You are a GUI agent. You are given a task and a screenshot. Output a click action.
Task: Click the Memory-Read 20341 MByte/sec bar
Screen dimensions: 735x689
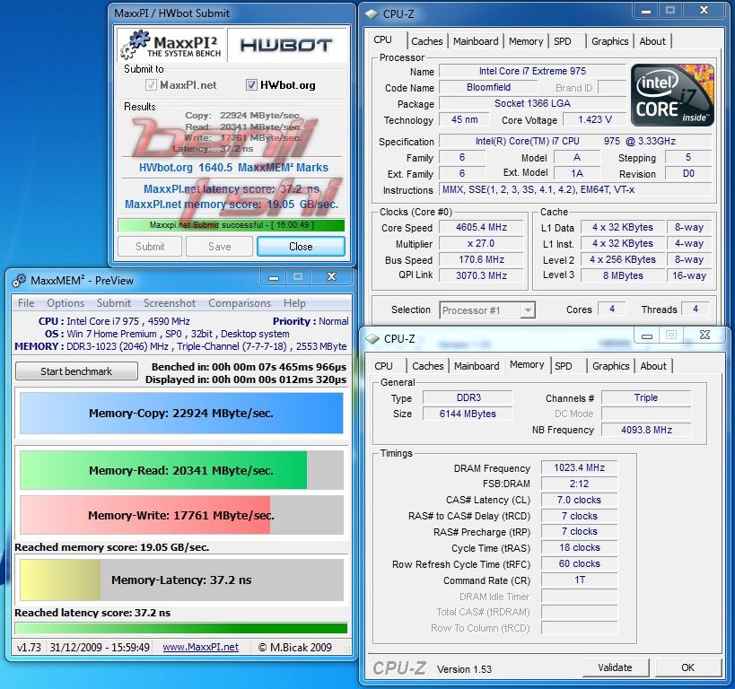click(181, 470)
